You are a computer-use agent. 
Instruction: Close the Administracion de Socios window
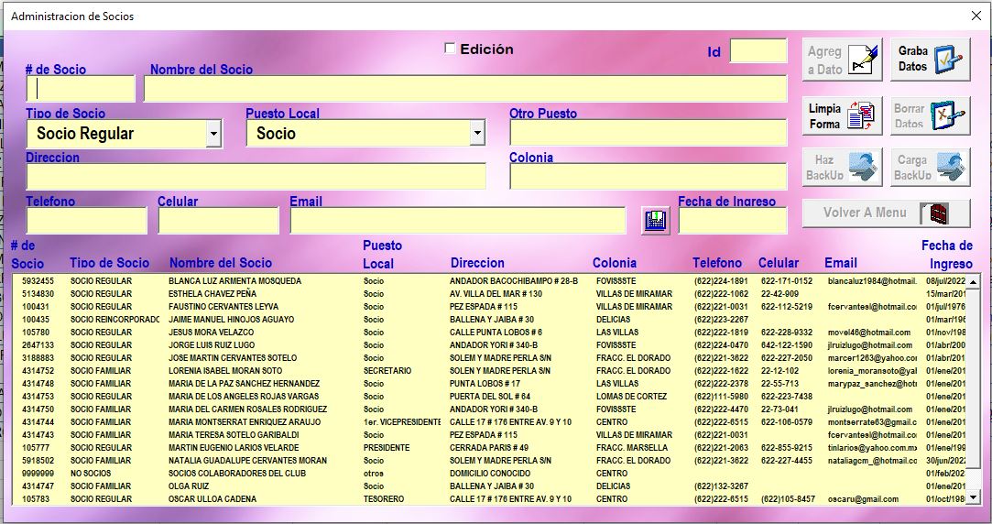click(976, 16)
